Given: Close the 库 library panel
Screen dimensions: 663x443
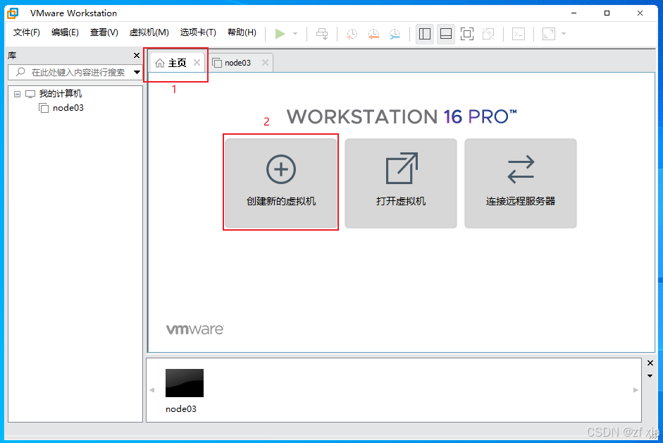Looking at the screenshot, I should (x=136, y=56).
